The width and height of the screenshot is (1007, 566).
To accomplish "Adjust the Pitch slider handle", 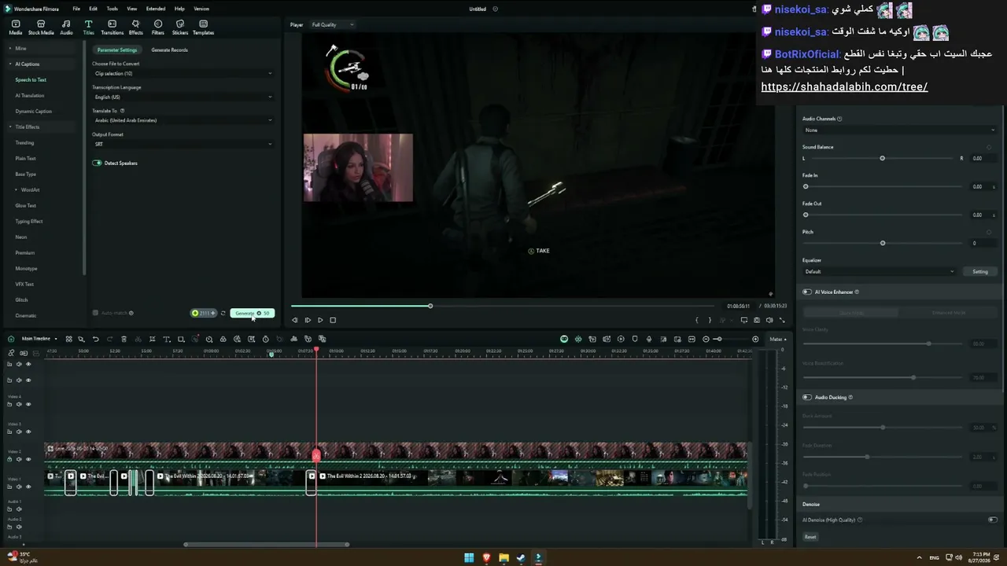I will [883, 243].
